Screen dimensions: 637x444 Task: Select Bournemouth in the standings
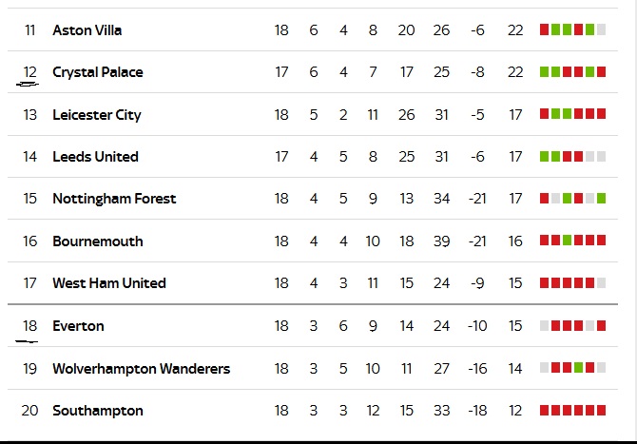[x=98, y=241]
